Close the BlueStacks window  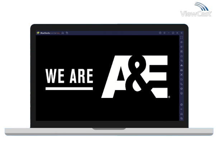[177, 33]
